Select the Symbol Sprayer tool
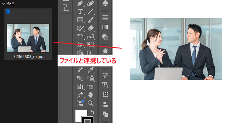Screen dimensions: 233x123 coord(91,78)
